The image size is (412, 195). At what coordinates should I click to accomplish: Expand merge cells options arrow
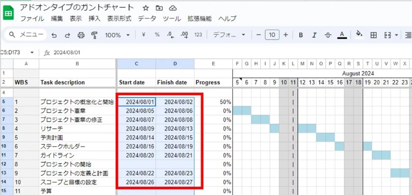396,35
